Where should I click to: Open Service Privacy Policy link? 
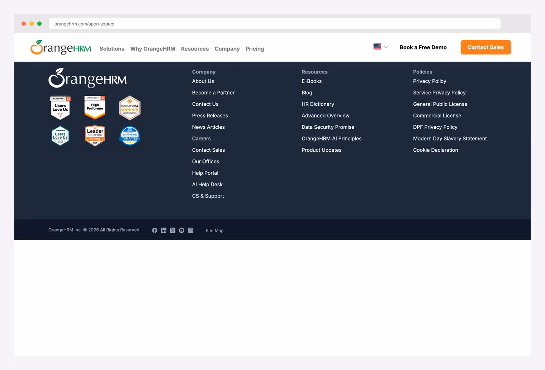coord(439,92)
